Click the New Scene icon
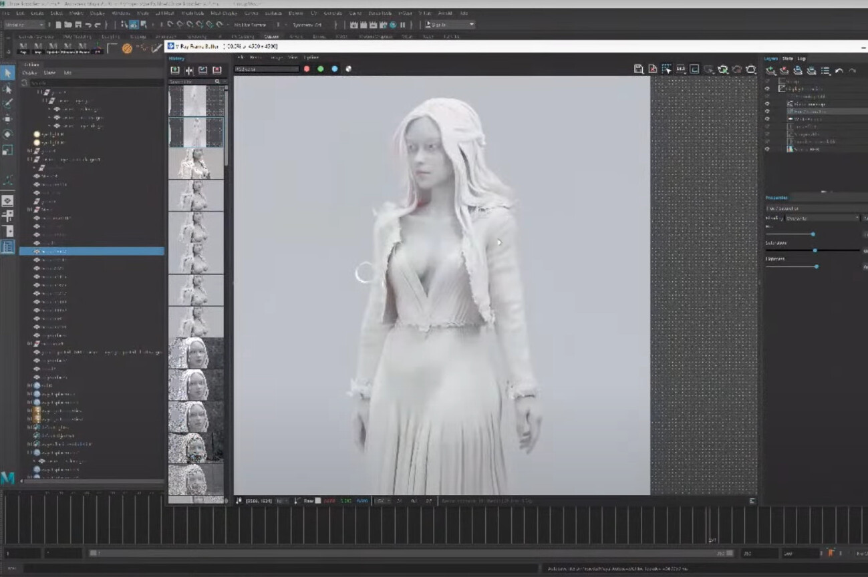 pyautogui.click(x=59, y=25)
